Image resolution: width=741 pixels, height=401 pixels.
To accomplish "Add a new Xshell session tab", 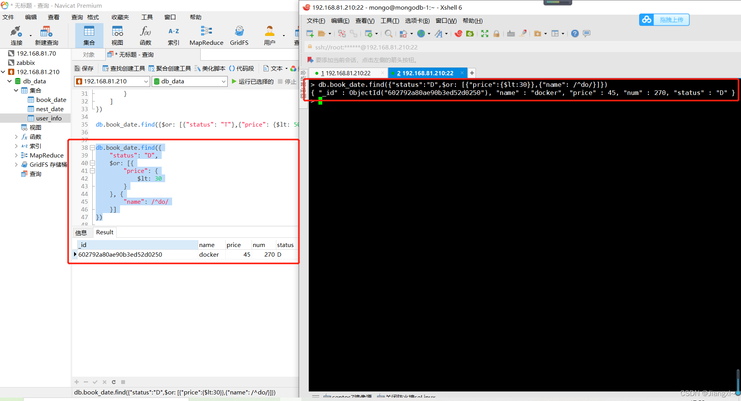I will pos(472,73).
